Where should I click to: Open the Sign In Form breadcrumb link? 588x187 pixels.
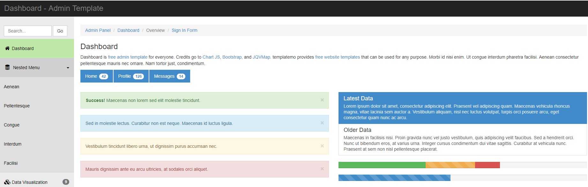[184, 30]
